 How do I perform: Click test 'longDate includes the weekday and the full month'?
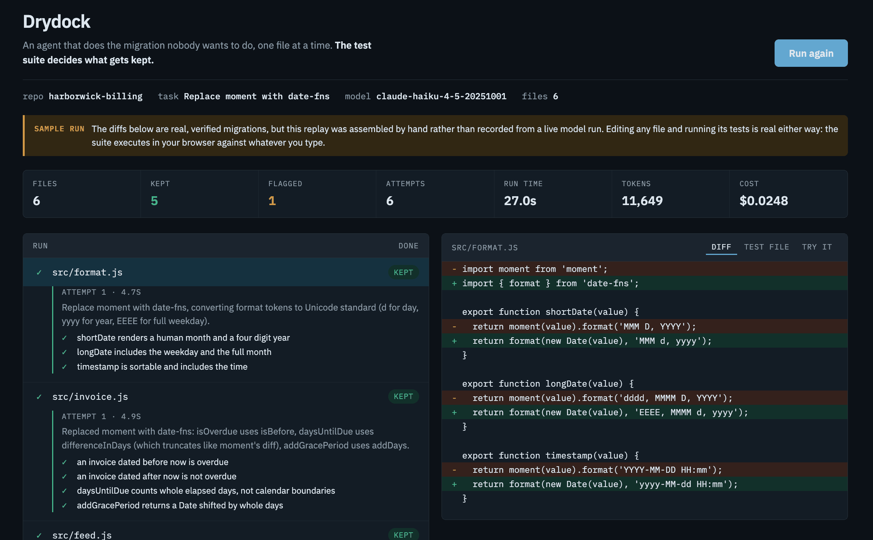(x=174, y=352)
